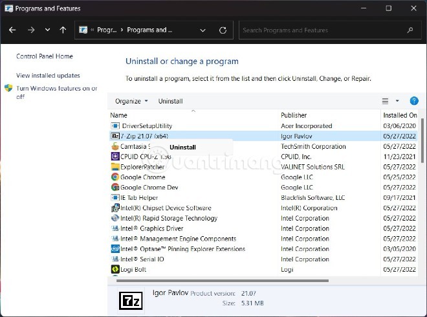
Task: Click the search magnifier icon
Action: [x=410, y=30]
